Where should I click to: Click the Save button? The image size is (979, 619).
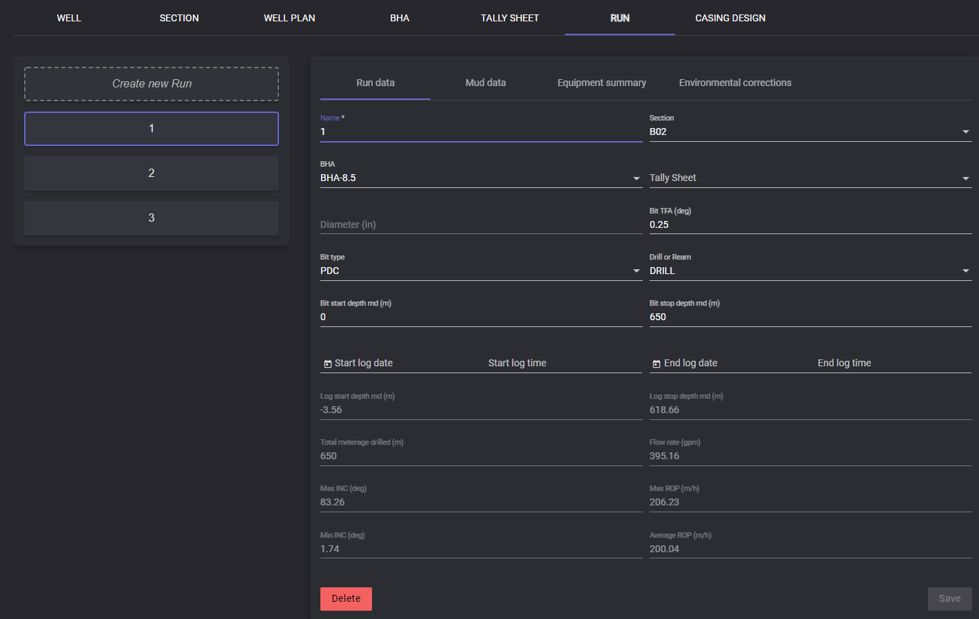[949, 598]
